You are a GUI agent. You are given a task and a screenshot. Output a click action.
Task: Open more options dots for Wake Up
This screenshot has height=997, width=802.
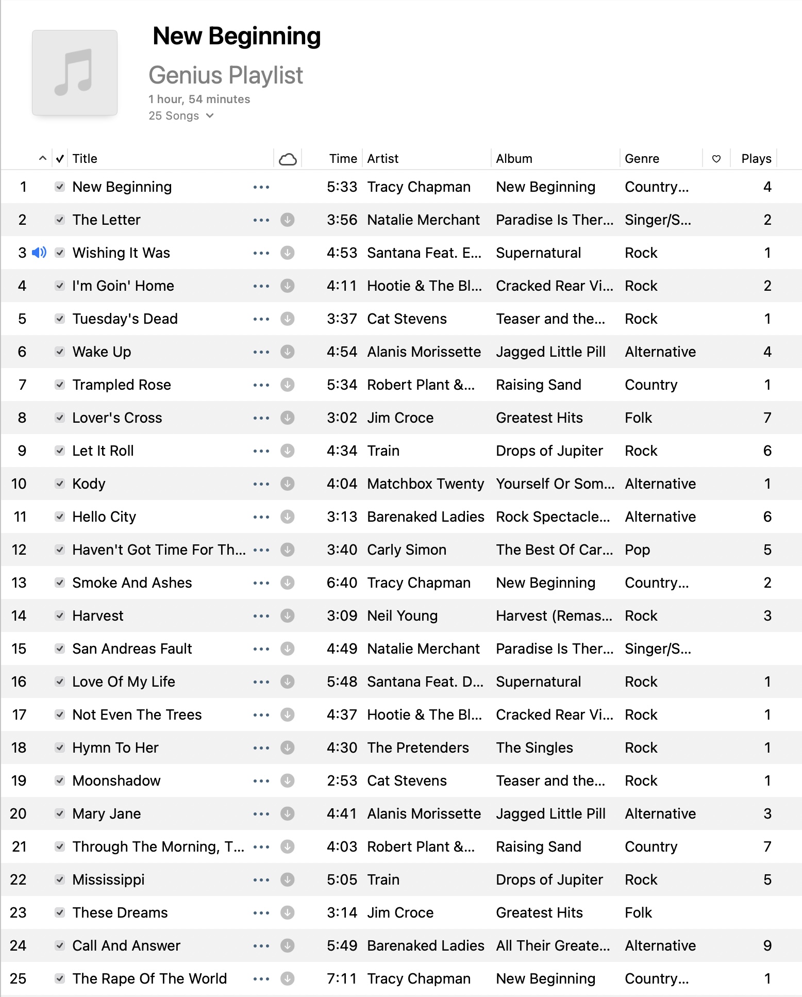(261, 352)
